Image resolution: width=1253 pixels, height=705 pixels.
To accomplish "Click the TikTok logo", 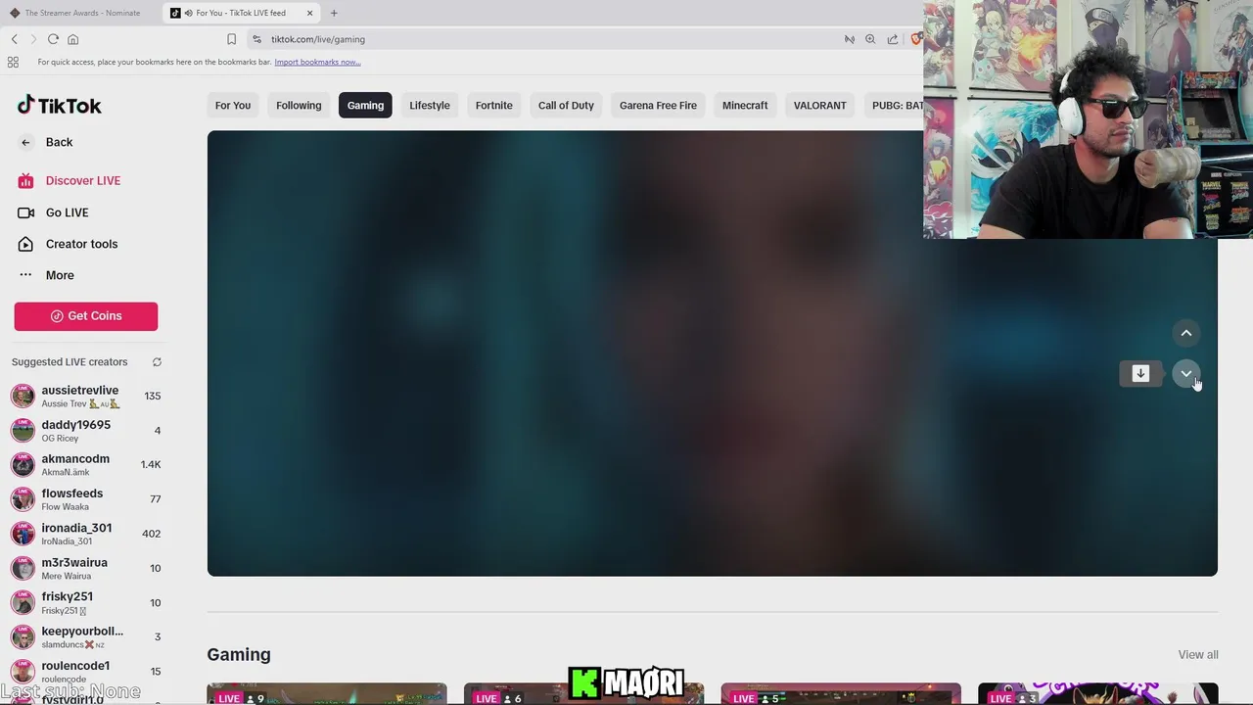I will point(60,105).
